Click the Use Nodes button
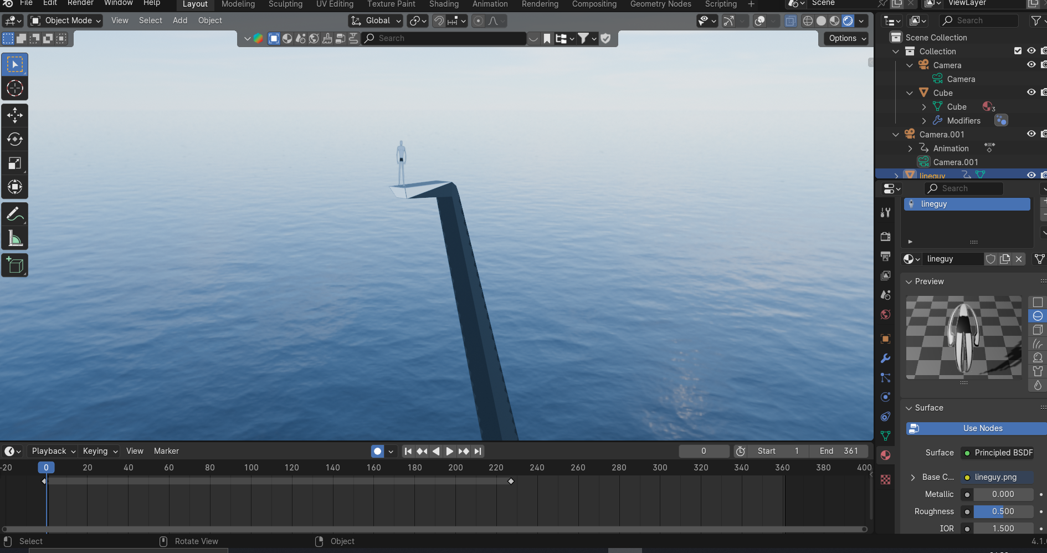 pos(982,428)
